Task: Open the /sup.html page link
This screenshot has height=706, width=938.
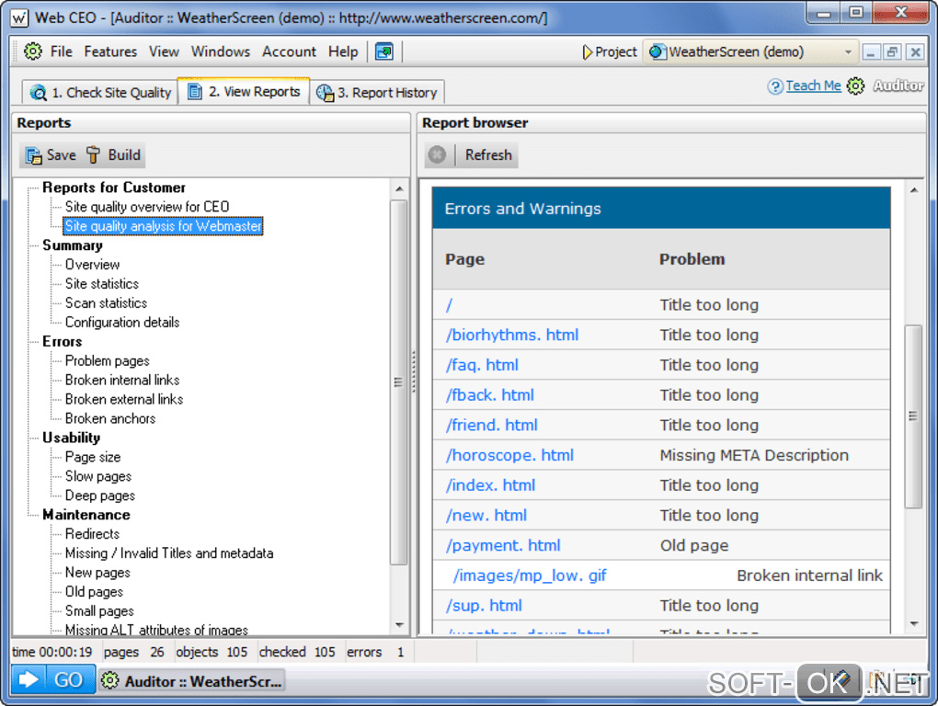Action: [484, 606]
